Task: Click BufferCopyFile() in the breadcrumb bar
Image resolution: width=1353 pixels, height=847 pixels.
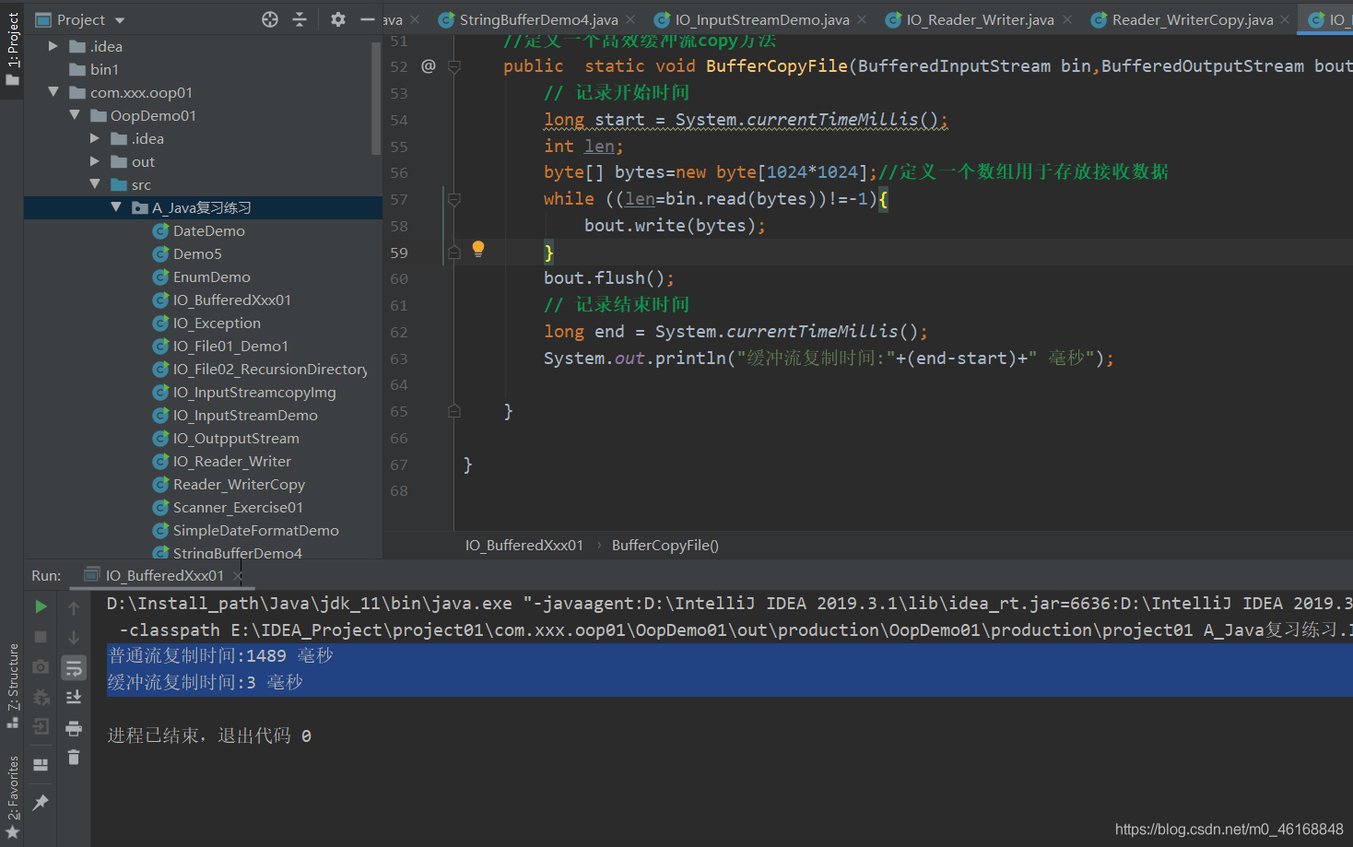Action: [665, 545]
